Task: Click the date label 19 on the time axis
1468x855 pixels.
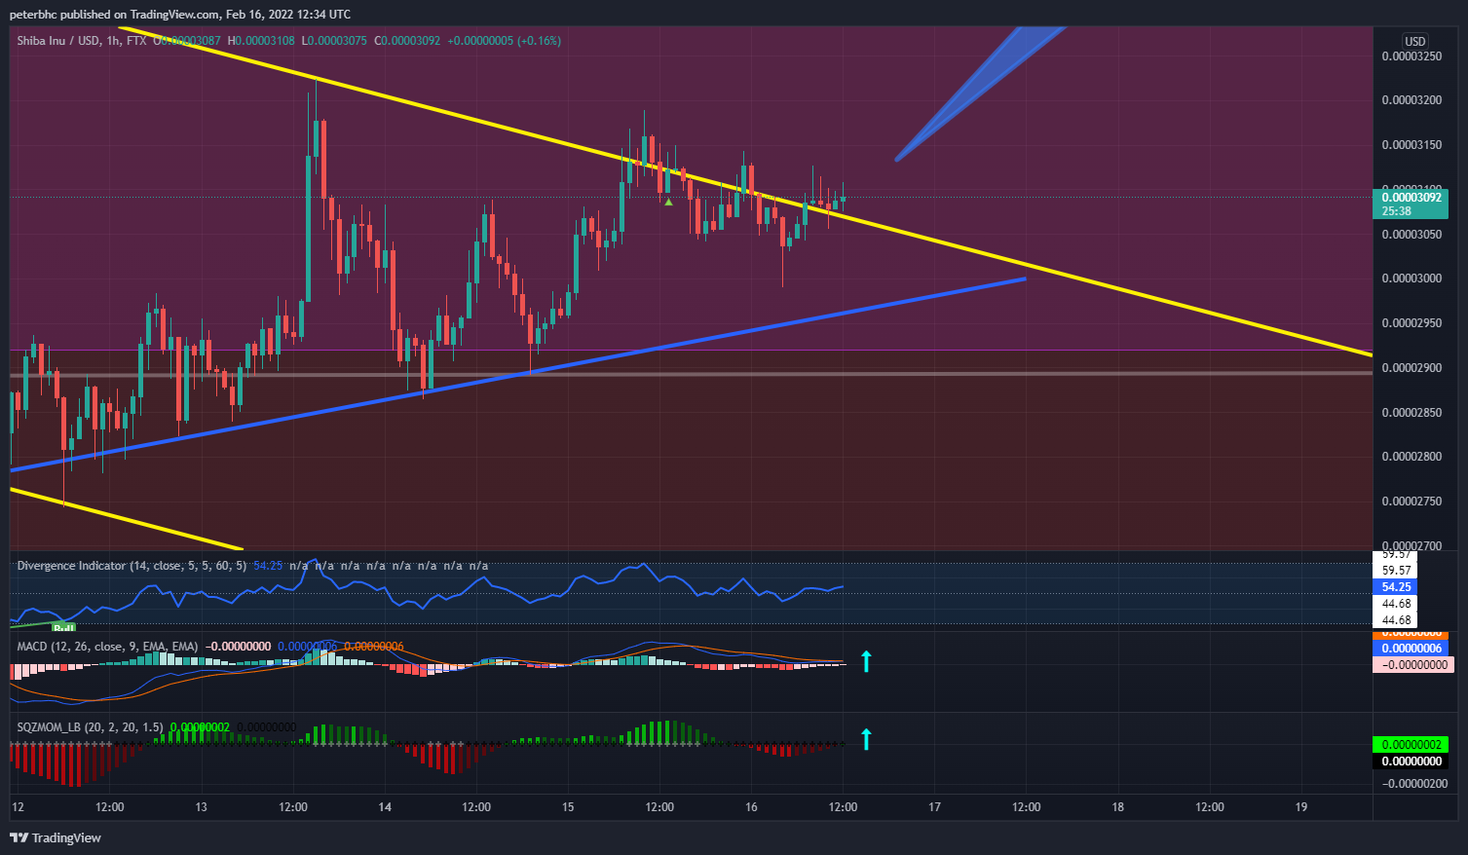Action: pos(1301,807)
